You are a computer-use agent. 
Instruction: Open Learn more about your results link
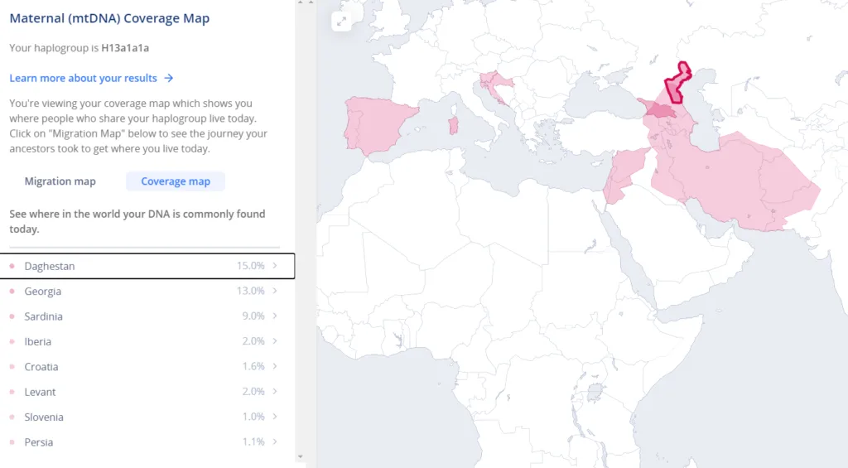83,78
